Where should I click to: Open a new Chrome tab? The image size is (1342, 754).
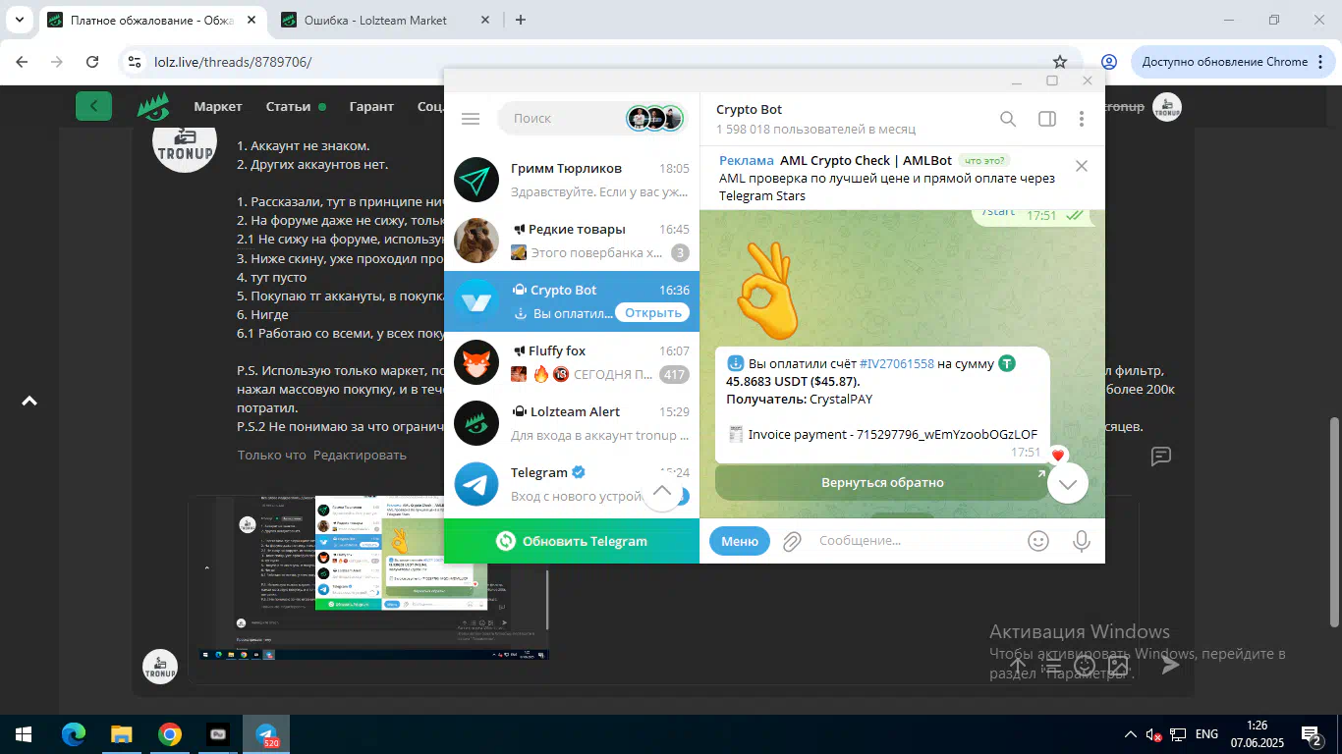[521, 20]
